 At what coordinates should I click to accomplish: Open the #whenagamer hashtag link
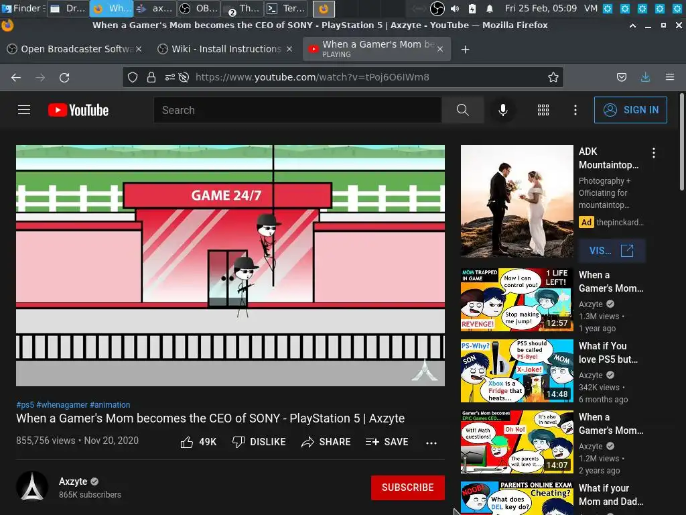point(62,404)
